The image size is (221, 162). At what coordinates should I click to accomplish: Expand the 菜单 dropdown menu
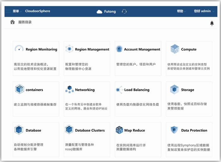(17, 11)
